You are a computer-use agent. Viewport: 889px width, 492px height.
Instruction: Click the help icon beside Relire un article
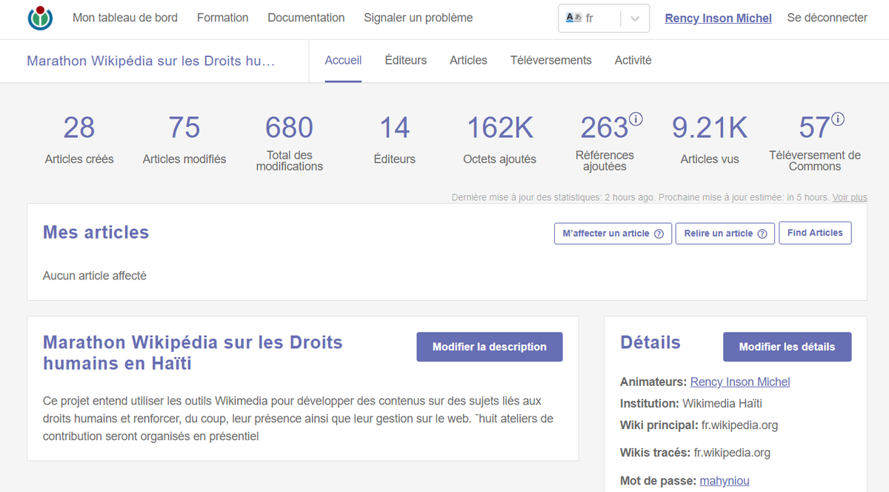pyautogui.click(x=764, y=233)
